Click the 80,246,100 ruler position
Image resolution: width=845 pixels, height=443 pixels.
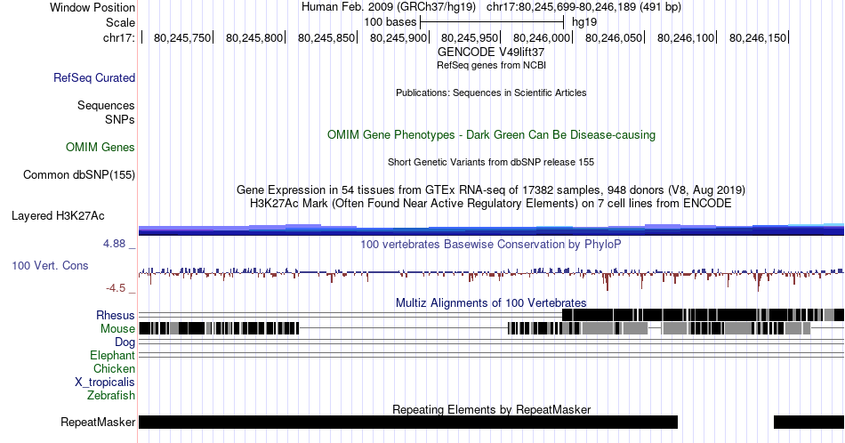pos(686,37)
